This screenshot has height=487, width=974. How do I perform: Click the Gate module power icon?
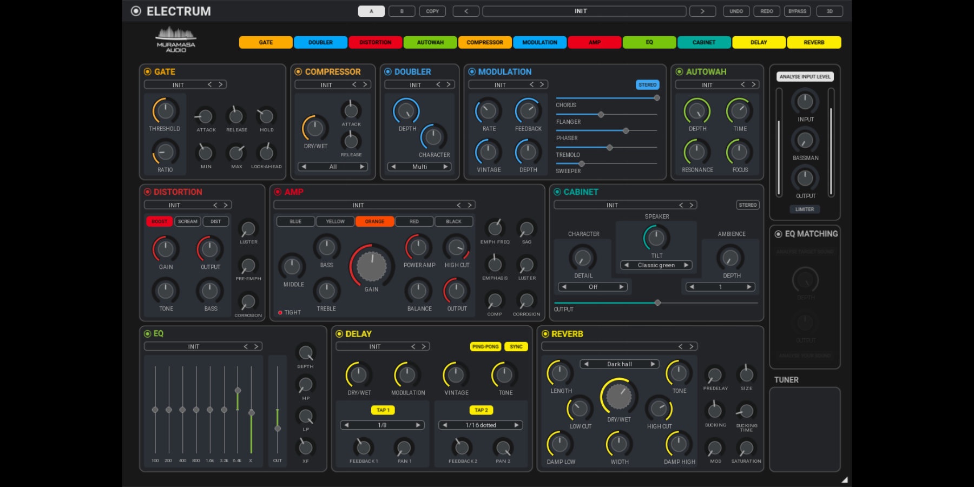pyautogui.click(x=147, y=71)
